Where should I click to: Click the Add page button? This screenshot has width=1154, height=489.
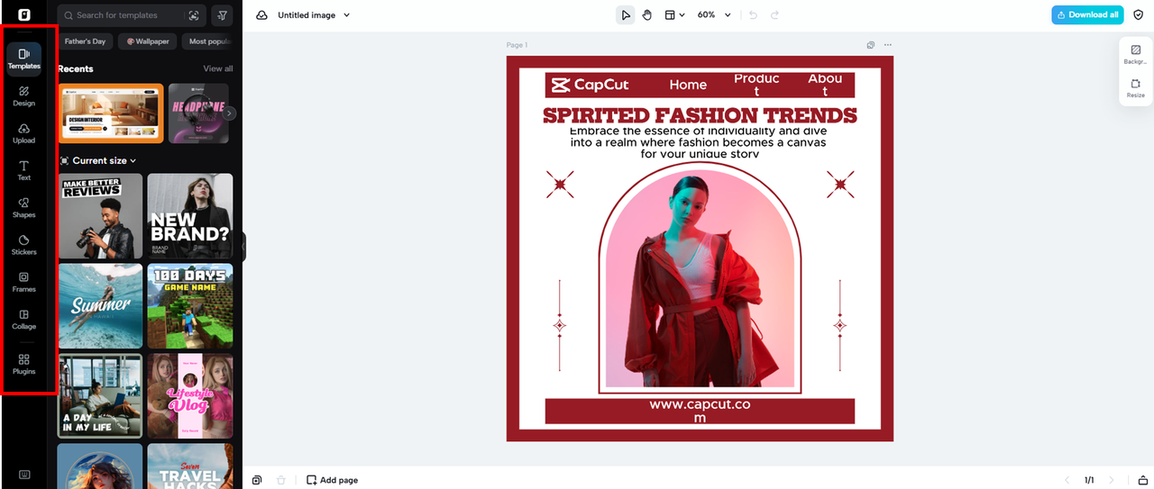click(x=333, y=480)
